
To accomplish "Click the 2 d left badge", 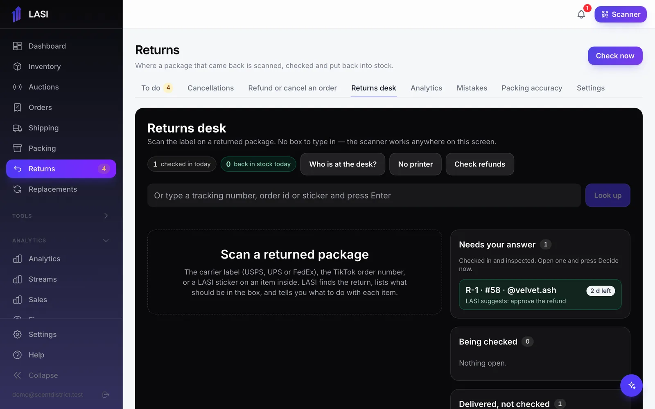I will pyautogui.click(x=601, y=291).
